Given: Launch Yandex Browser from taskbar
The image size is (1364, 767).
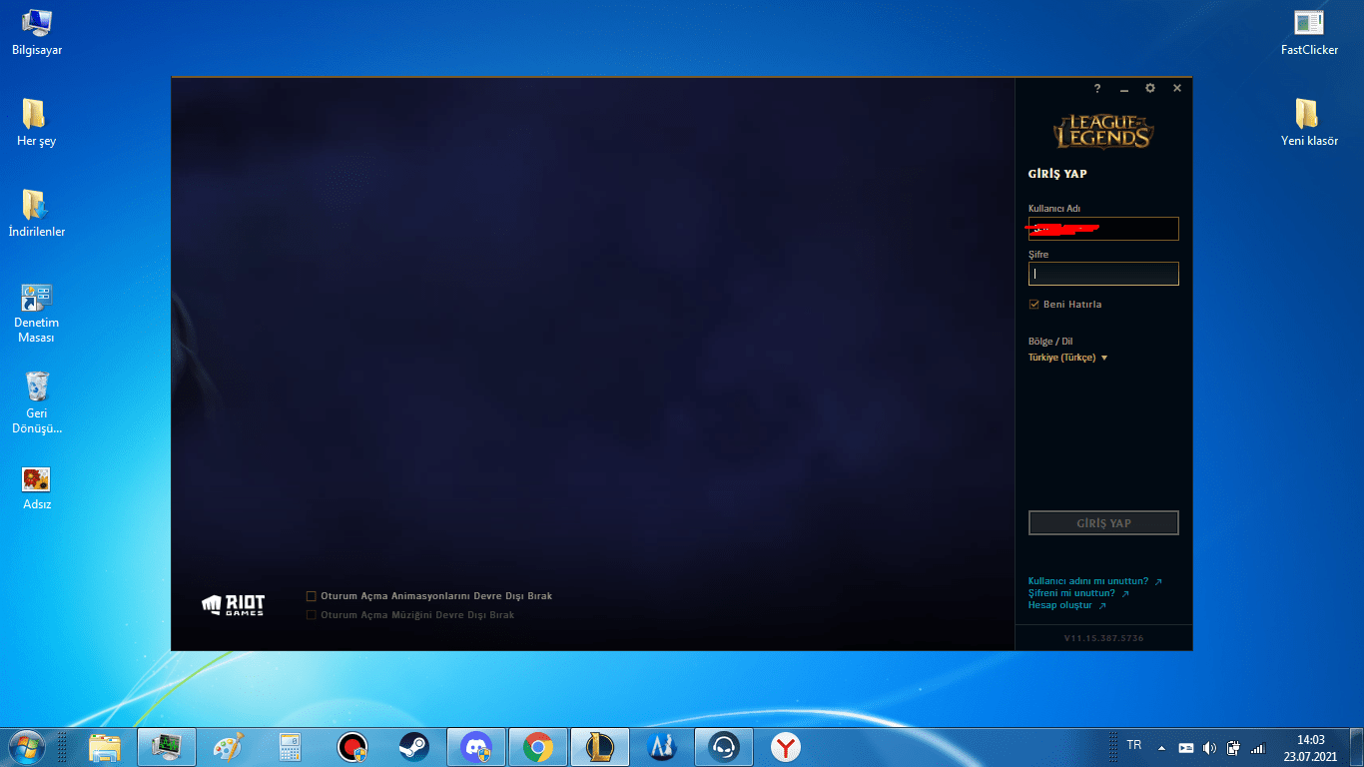Looking at the screenshot, I should (786, 747).
